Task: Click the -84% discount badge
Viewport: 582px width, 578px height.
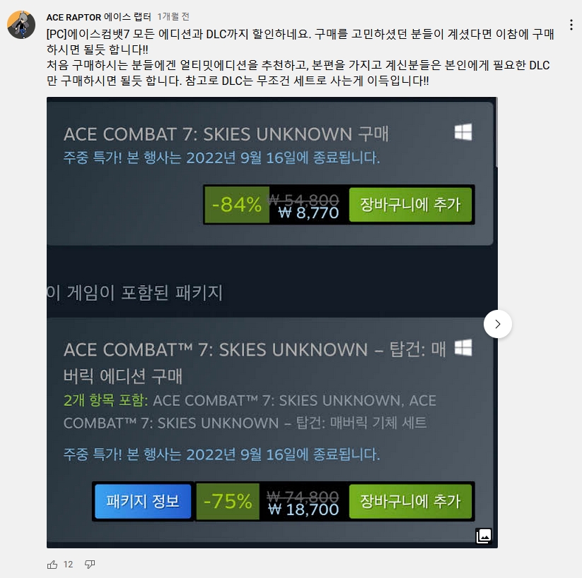Action: tap(237, 204)
